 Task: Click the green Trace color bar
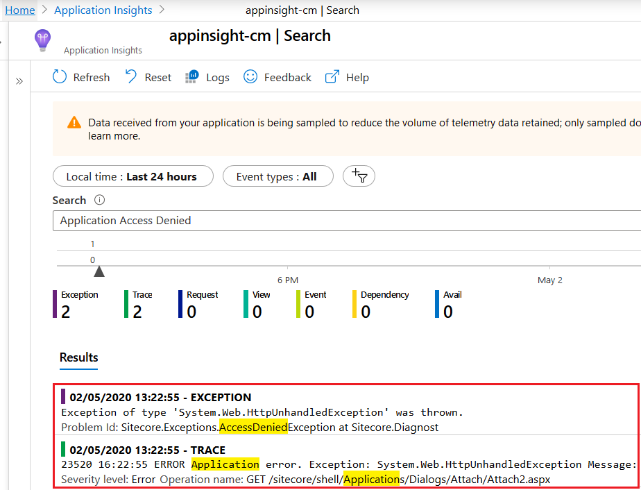126,304
